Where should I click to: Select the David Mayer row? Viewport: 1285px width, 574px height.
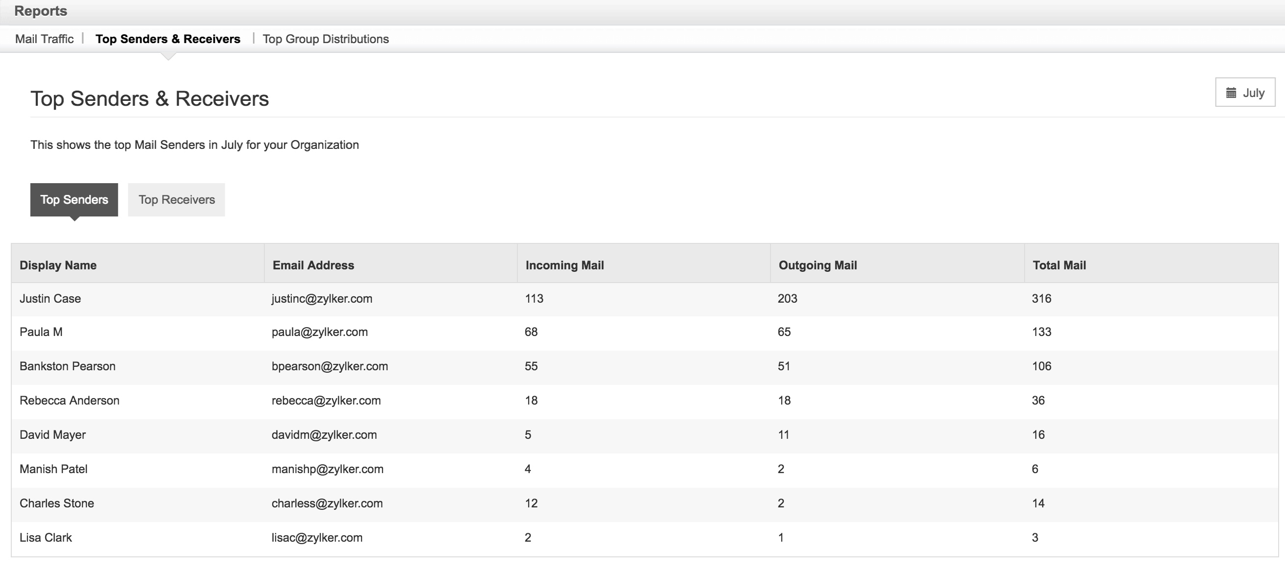coord(52,434)
